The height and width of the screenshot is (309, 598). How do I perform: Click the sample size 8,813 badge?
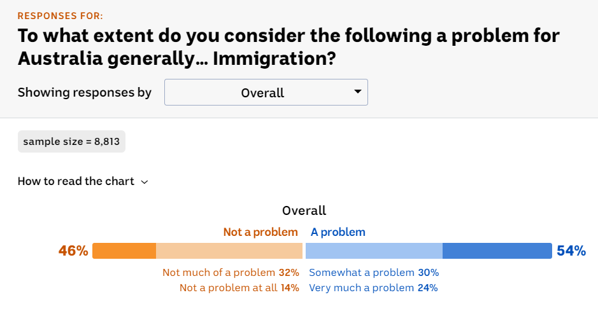(x=71, y=141)
